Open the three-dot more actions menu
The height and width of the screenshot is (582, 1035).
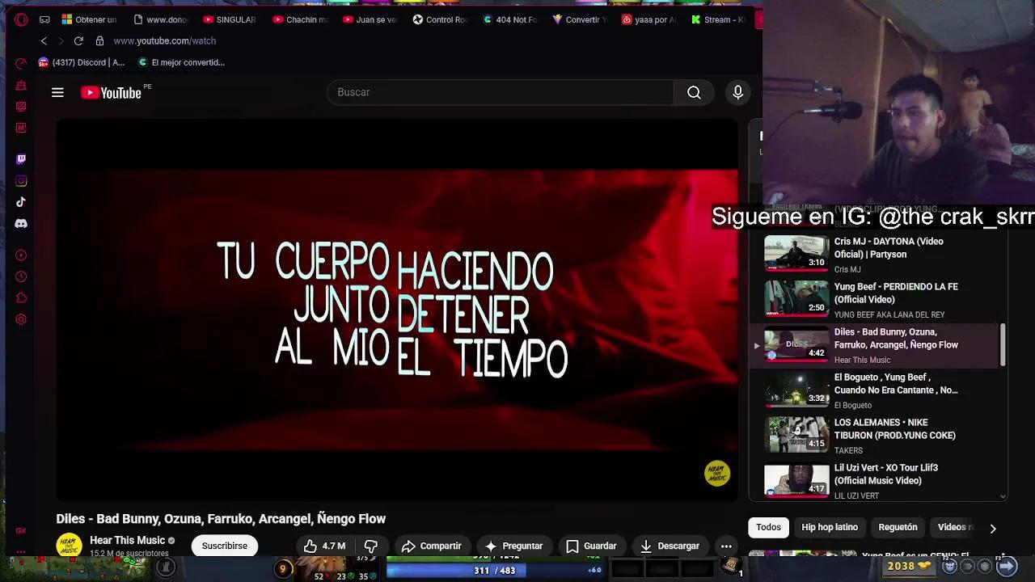tap(725, 546)
